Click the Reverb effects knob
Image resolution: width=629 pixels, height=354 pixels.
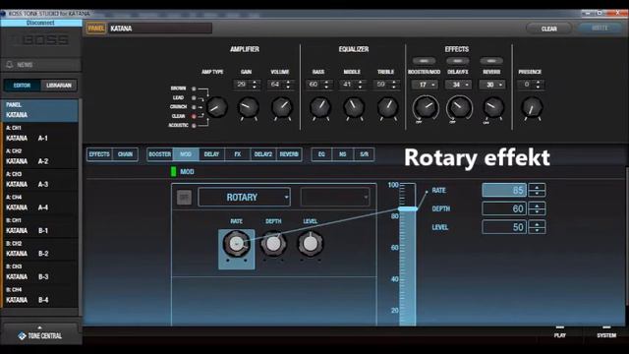pos(492,107)
